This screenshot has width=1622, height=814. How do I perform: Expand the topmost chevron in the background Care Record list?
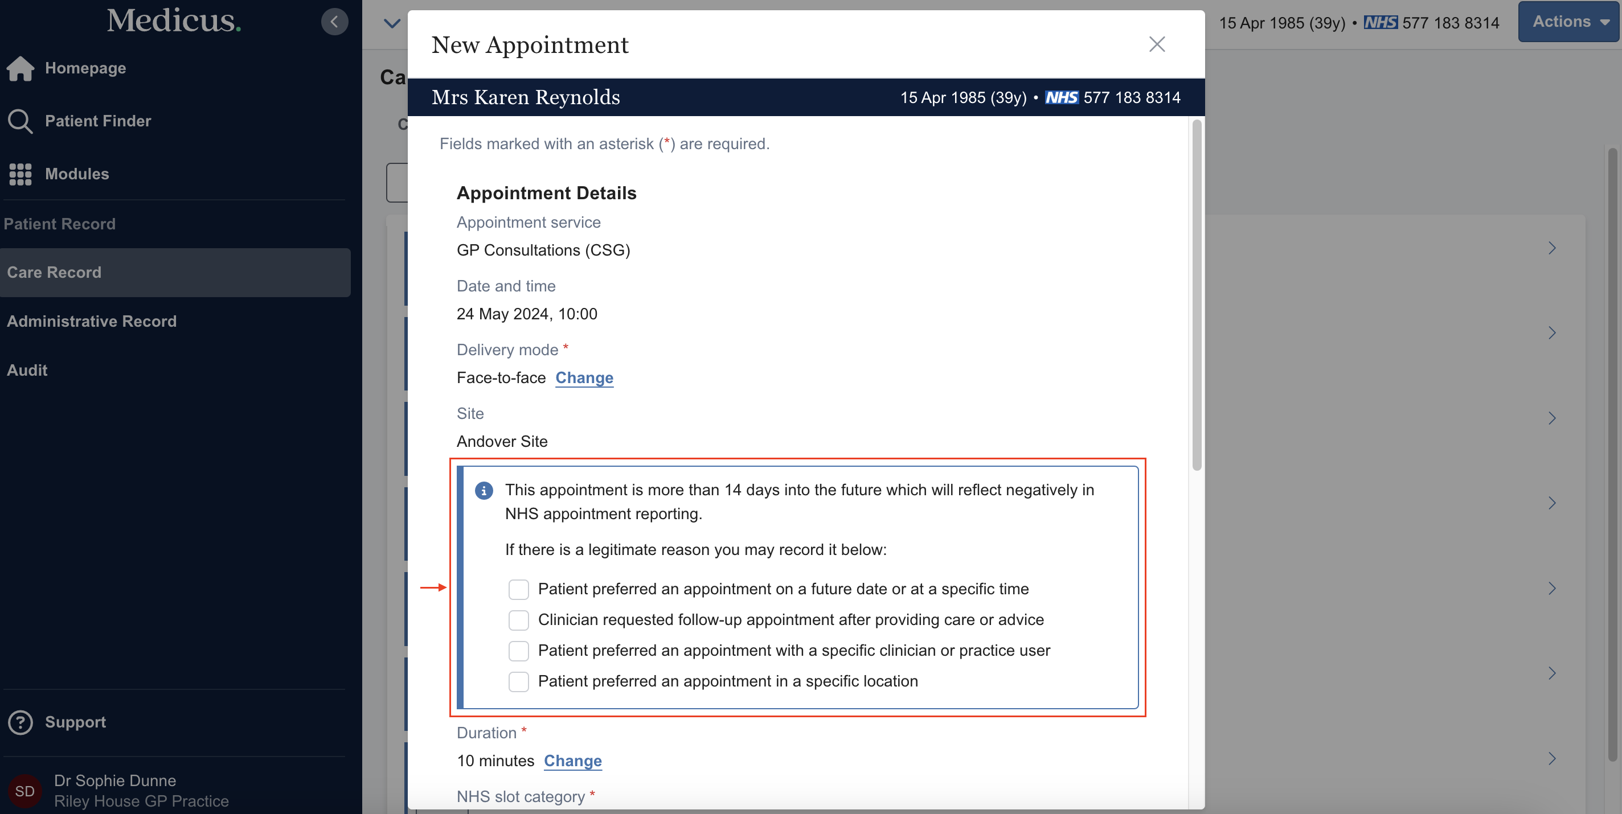coord(1552,248)
